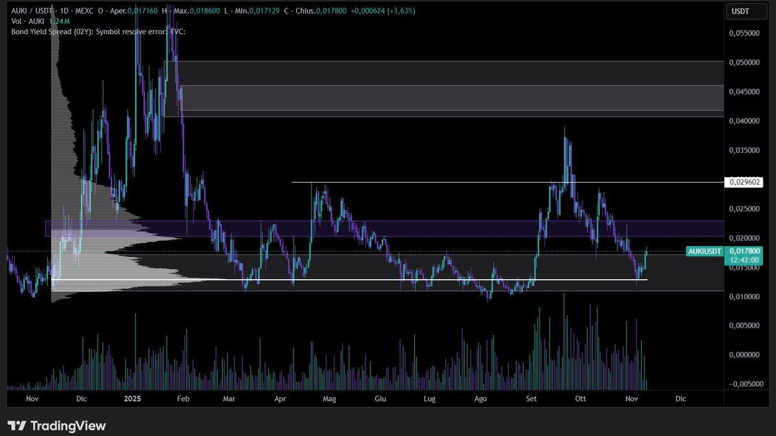Click the 0,045000 price axis label
The width and height of the screenshot is (776, 436).
click(744, 92)
